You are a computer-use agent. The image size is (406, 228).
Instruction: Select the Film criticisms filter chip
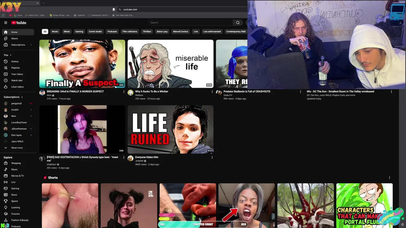pos(130,32)
